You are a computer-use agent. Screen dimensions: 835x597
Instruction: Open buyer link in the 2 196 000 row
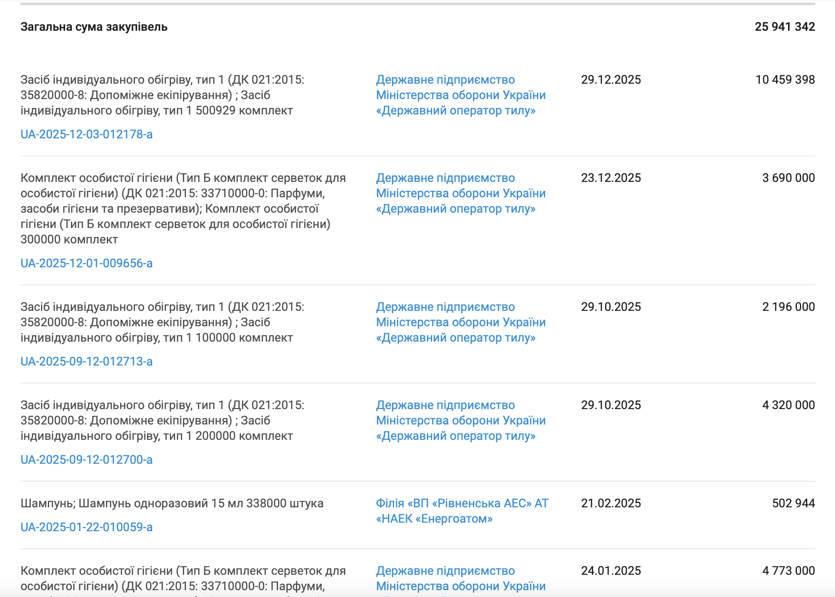tap(461, 322)
